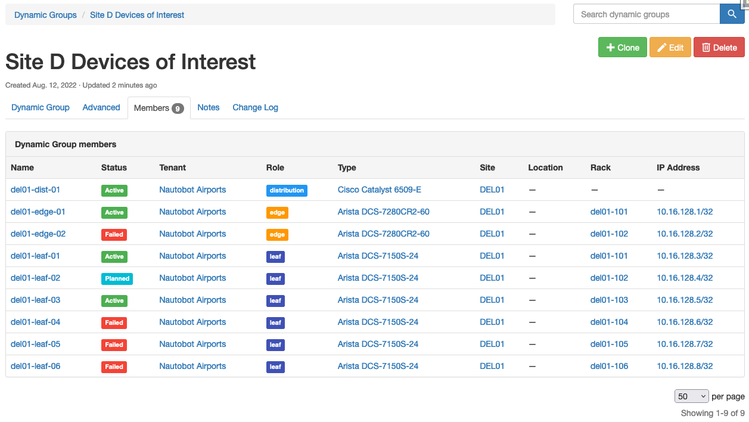Switch to the Change Log tab
Image resolution: width=749 pixels, height=422 pixels.
(255, 107)
